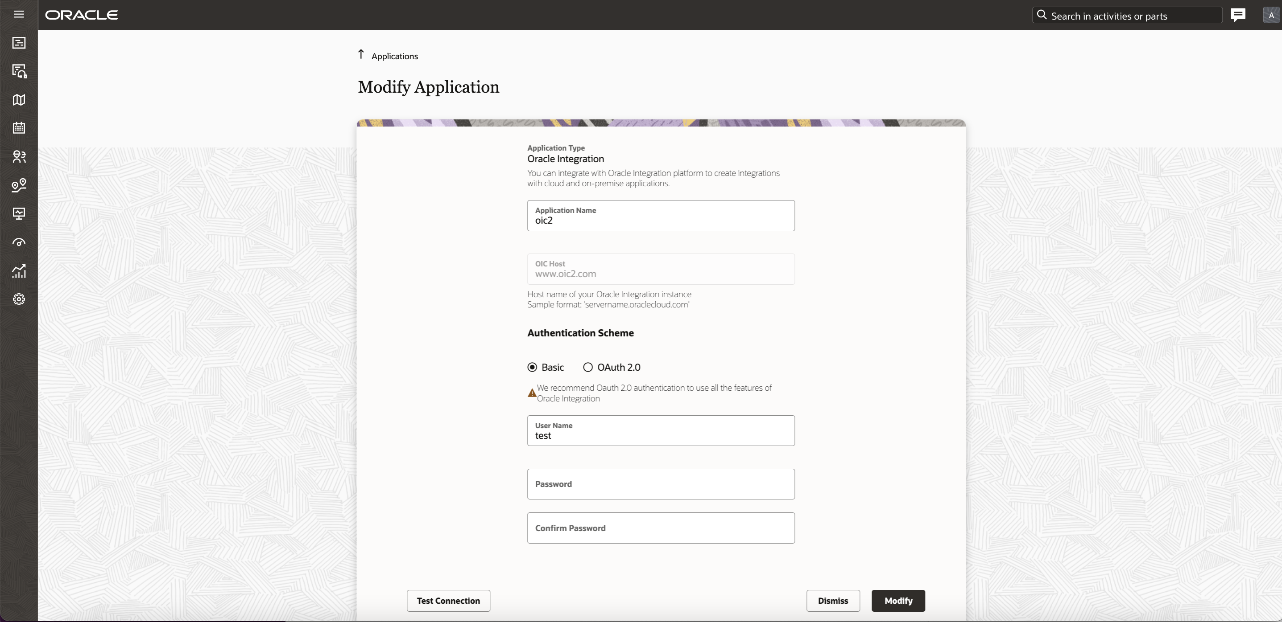Click the Modify button
The image size is (1282, 622).
coord(898,601)
